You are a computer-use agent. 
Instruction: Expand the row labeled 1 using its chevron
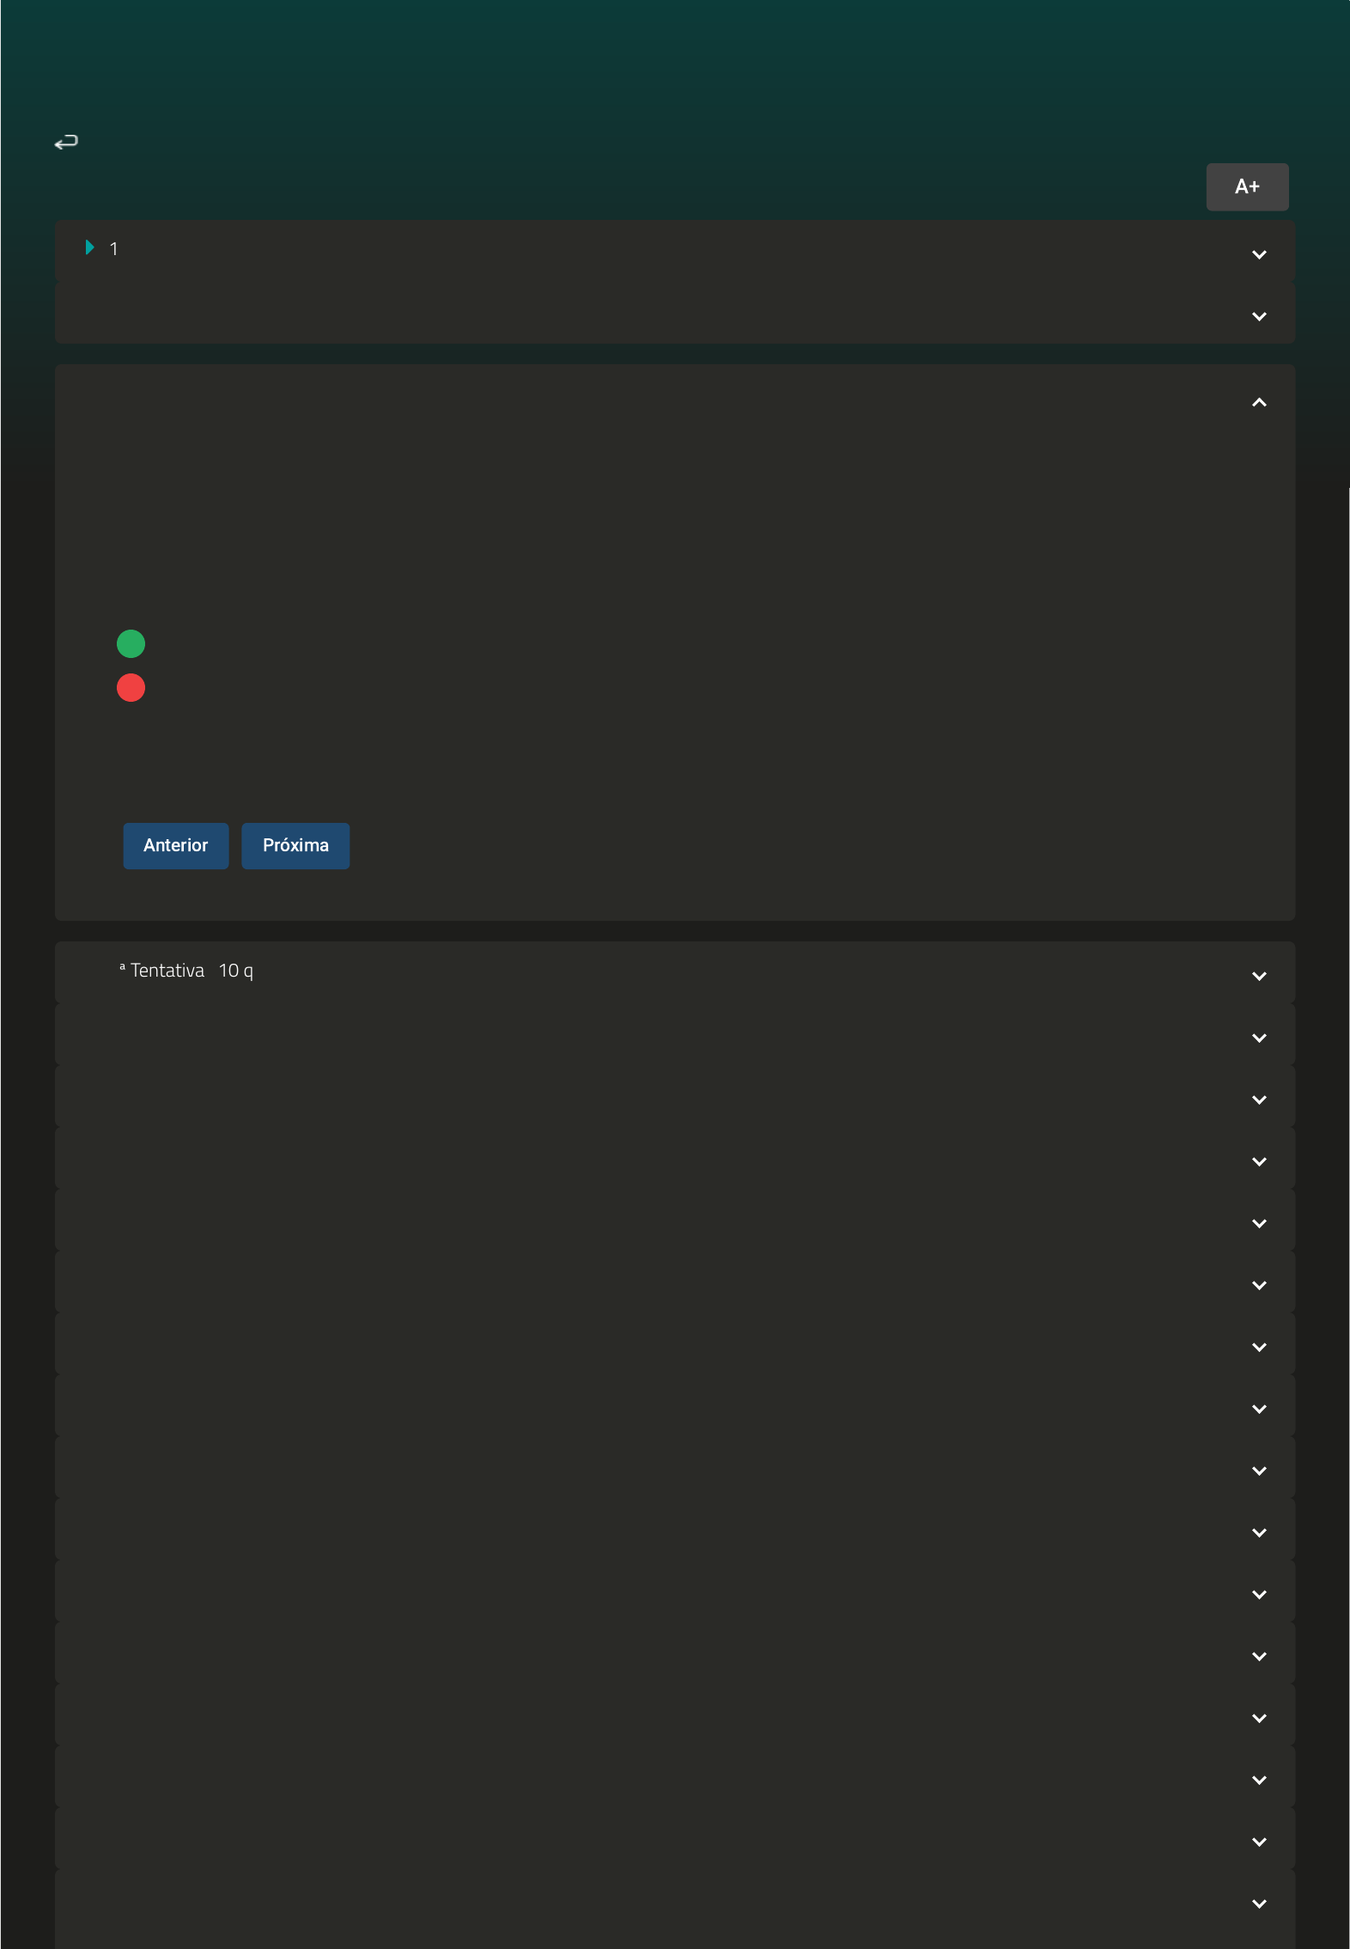1258,254
